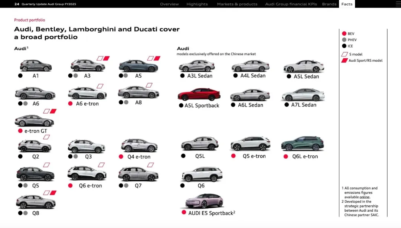The height and width of the screenshot is (228, 401).
Task: Click the RS model badge above A3
Action: tap(106, 58)
